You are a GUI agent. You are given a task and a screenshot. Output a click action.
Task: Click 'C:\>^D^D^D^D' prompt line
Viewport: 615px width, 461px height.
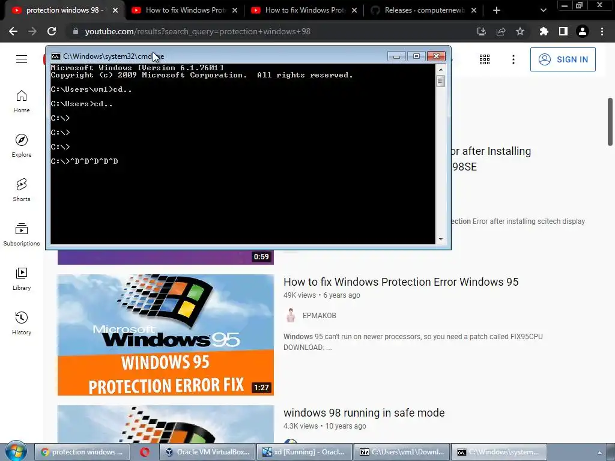[84, 161]
